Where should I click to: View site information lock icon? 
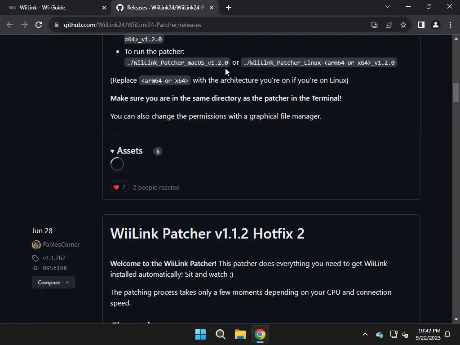pyautogui.click(x=57, y=25)
